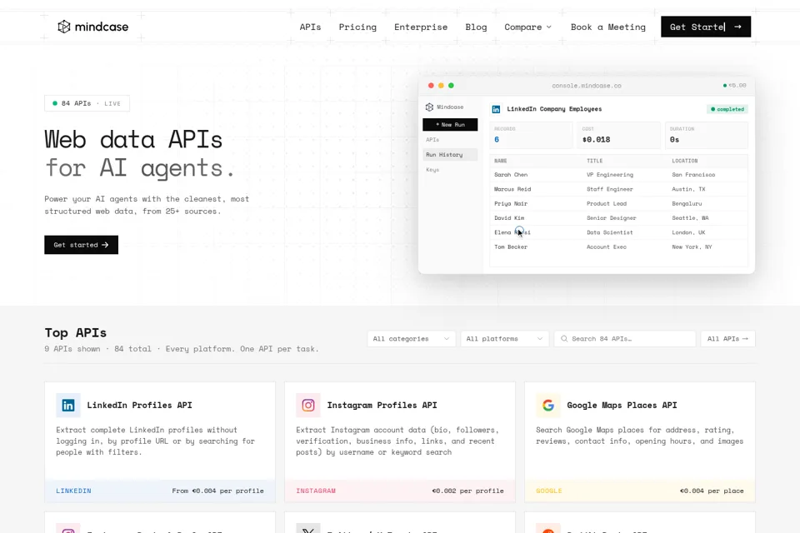Click the Instagram logo on Profiles API card
Image resolution: width=800 pixels, height=533 pixels.
point(308,406)
